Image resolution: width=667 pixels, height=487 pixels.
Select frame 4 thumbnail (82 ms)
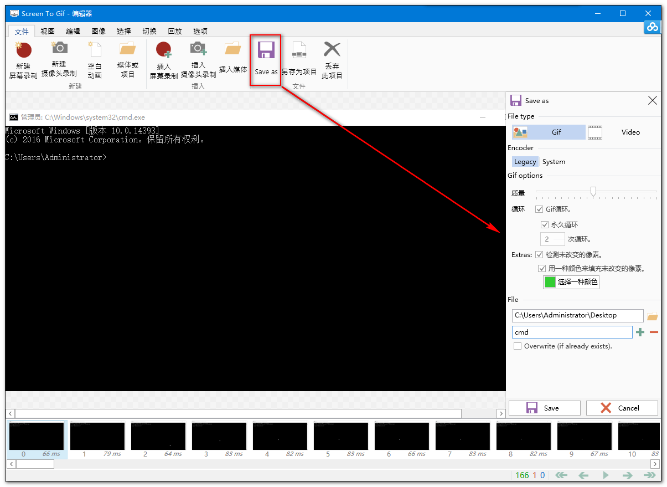click(x=281, y=439)
